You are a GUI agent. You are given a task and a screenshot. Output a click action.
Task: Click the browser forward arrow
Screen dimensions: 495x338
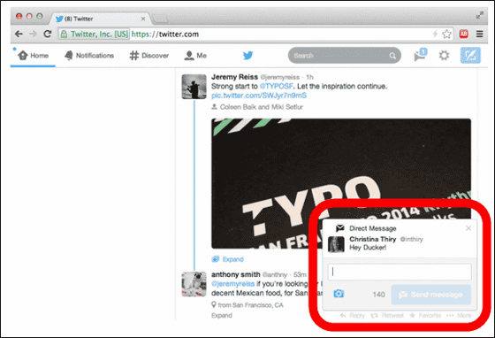coord(34,34)
